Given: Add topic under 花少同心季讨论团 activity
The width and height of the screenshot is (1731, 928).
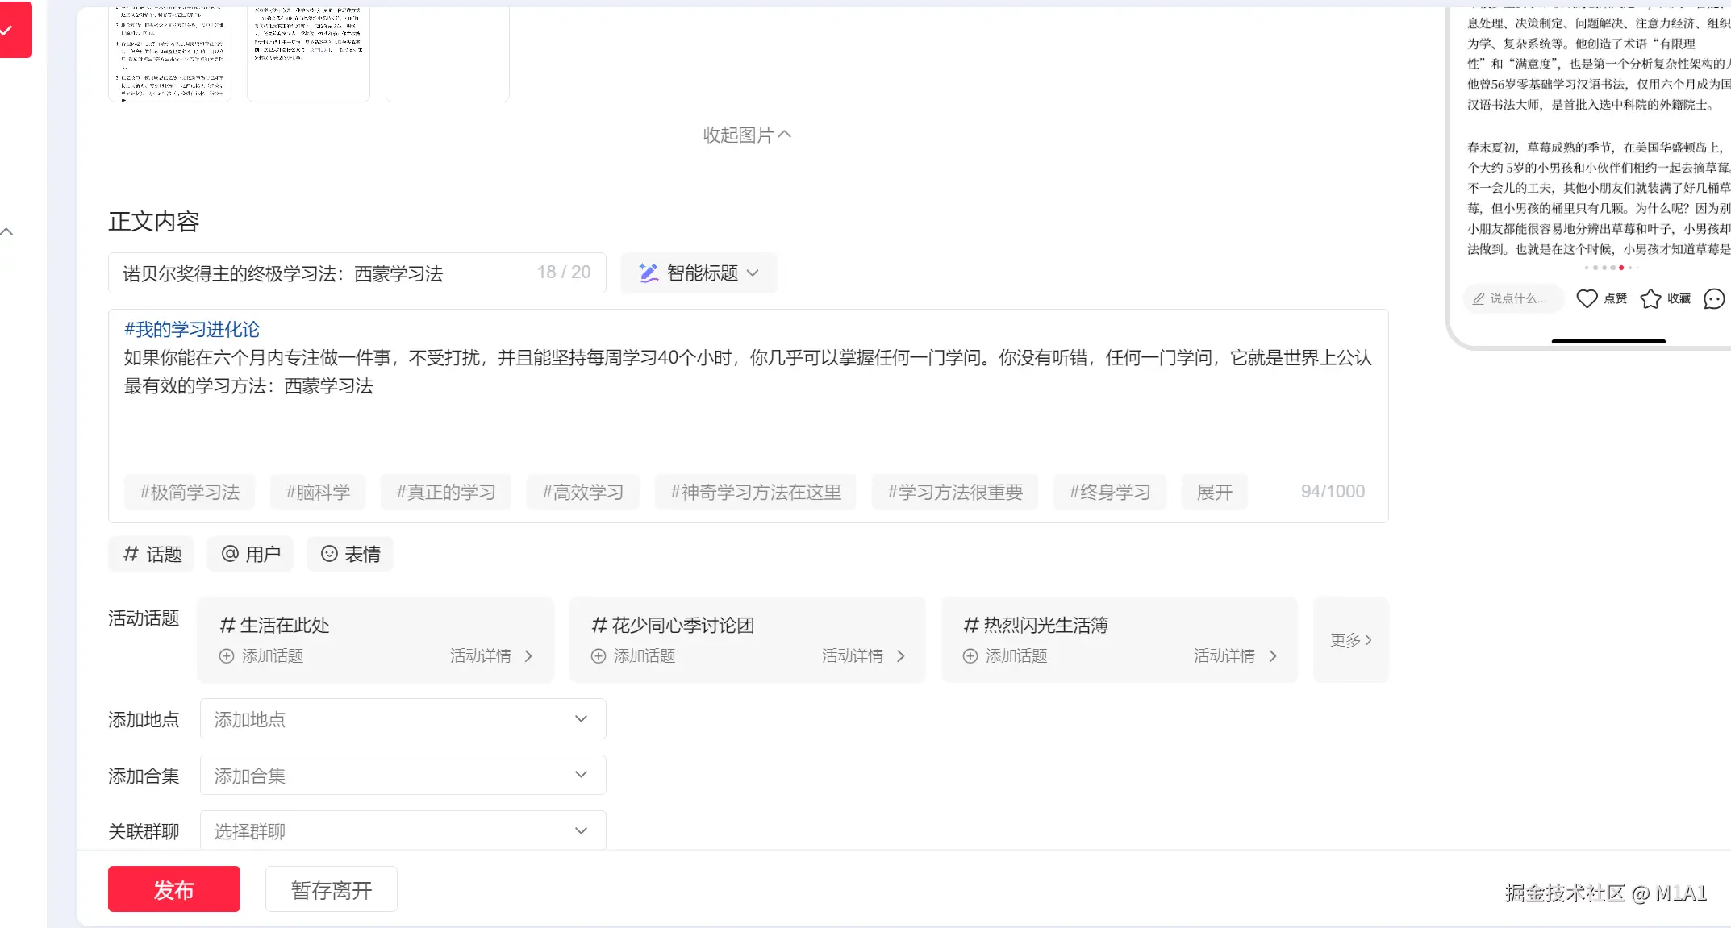Looking at the screenshot, I should click(x=633, y=656).
